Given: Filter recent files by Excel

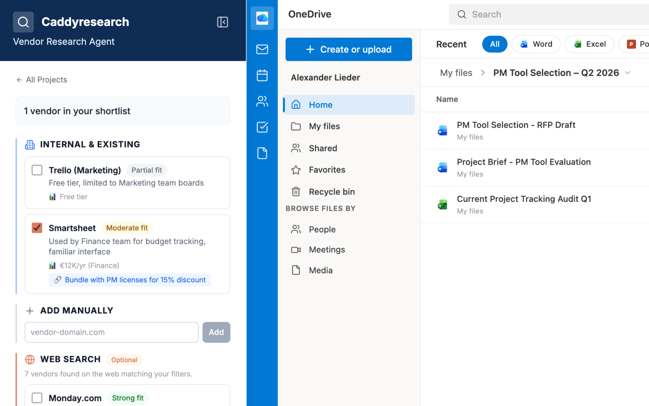Looking at the screenshot, I should tap(589, 44).
